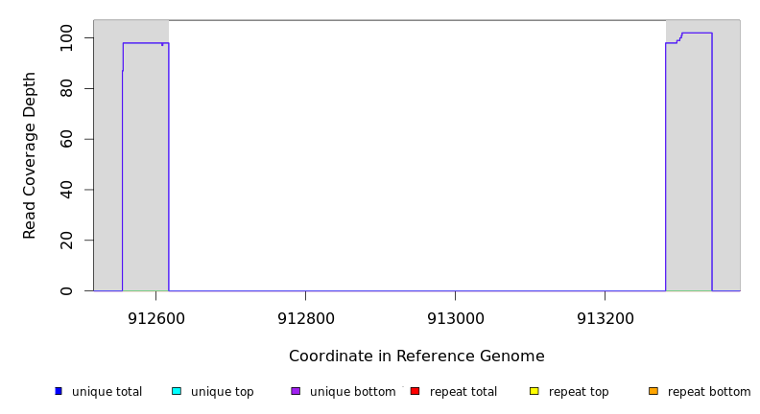Click the 100 y-axis tick label
The width and height of the screenshot is (760, 414).
[66, 38]
